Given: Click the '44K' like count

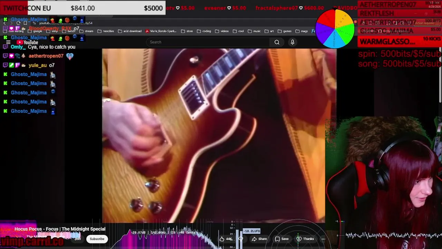Looking at the screenshot, I should tap(229, 239).
